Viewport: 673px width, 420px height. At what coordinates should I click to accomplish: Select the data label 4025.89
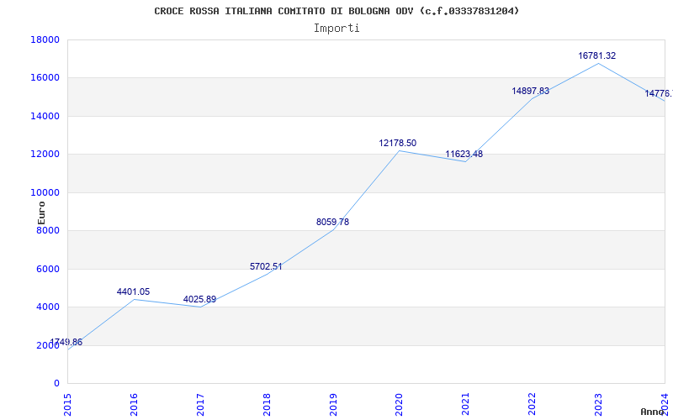point(199,300)
